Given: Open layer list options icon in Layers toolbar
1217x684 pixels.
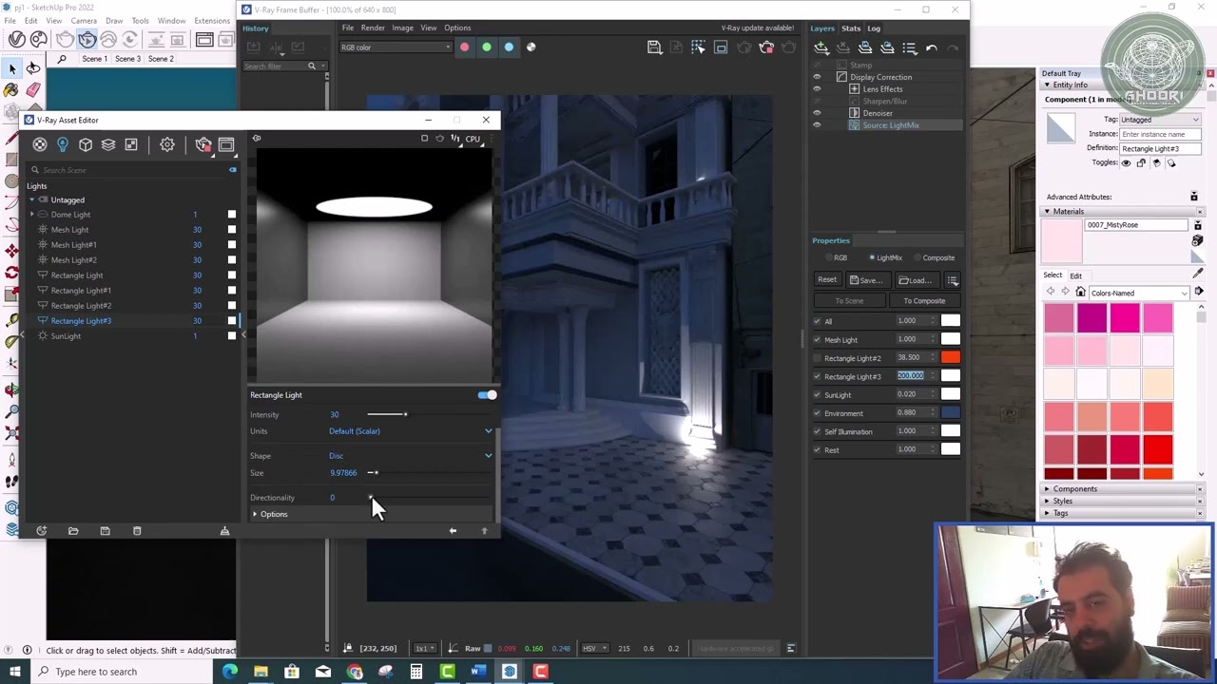Looking at the screenshot, I should coord(909,47).
